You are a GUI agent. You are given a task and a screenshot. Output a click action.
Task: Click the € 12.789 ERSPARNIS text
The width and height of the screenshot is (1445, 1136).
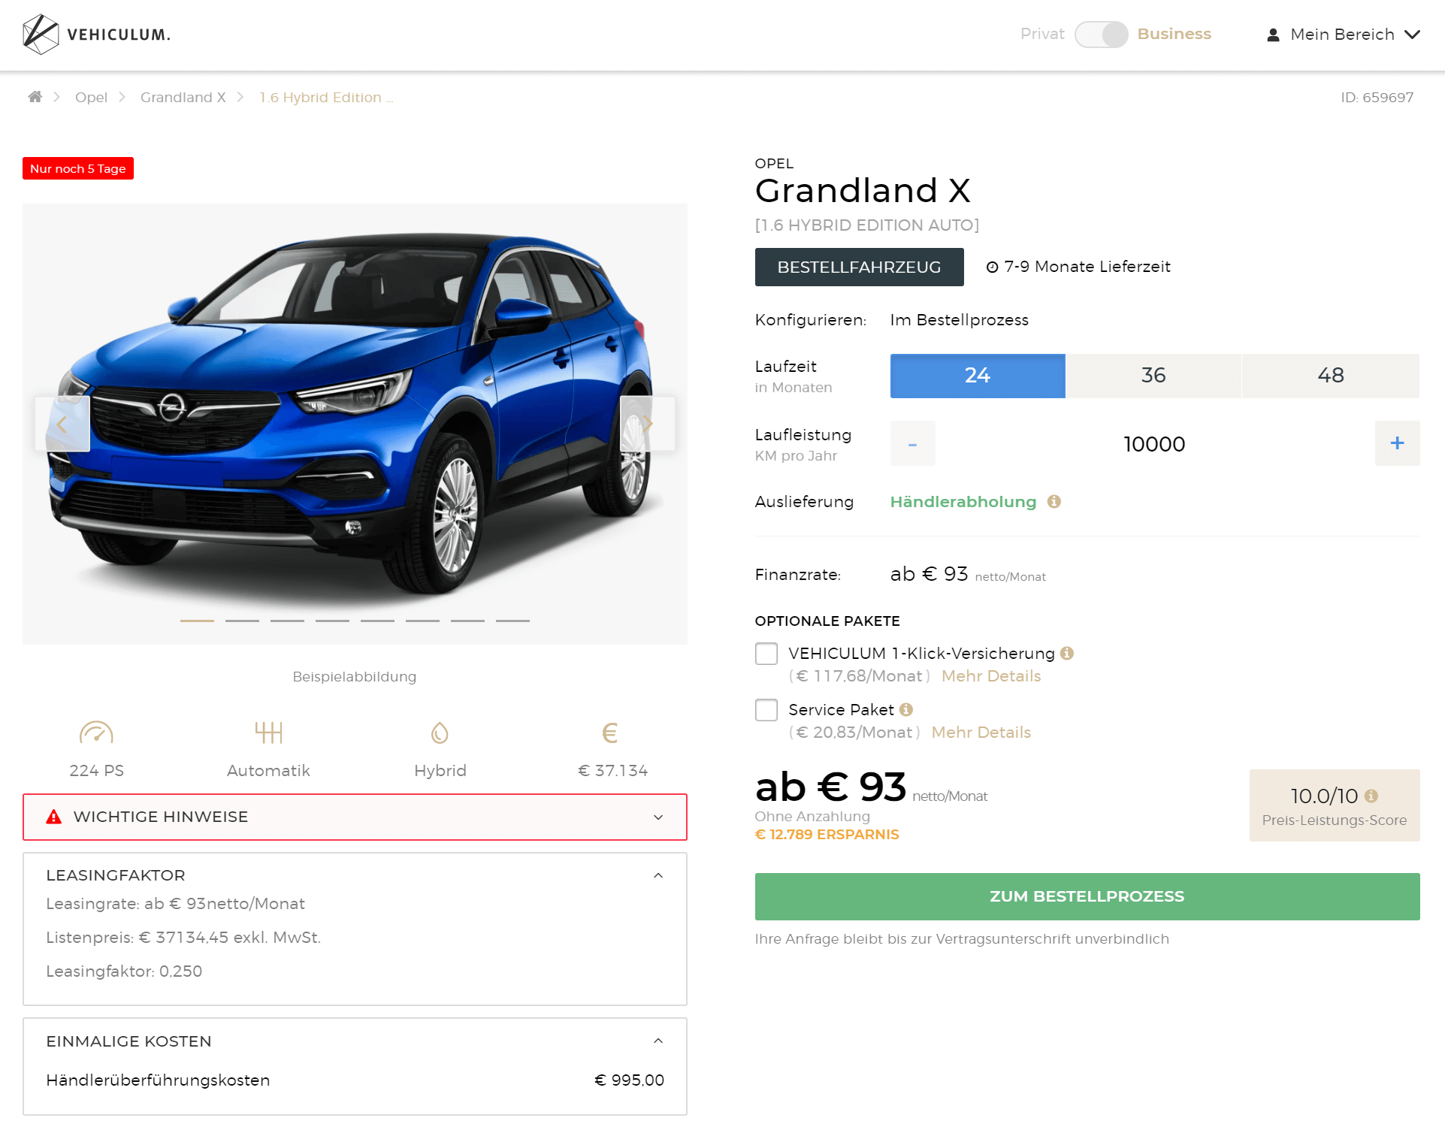click(x=827, y=835)
